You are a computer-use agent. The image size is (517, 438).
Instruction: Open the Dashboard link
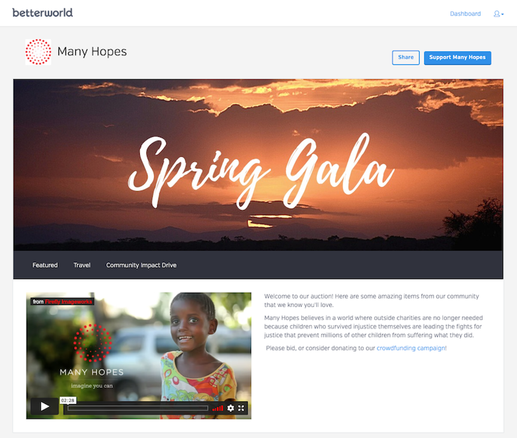click(x=465, y=14)
